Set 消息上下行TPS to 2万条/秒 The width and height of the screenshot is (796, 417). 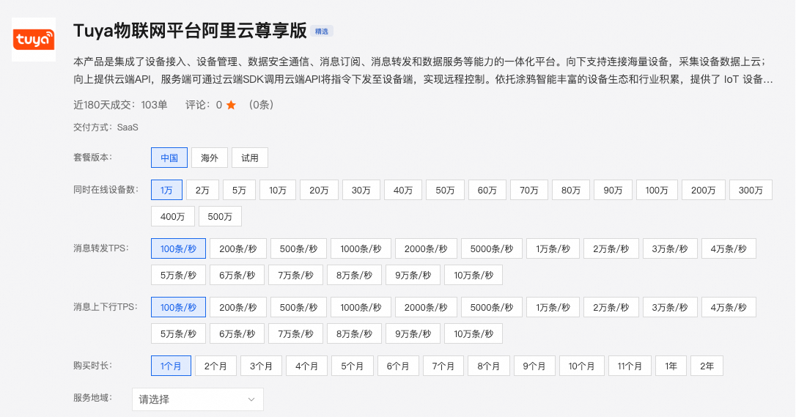click(611, 307)
